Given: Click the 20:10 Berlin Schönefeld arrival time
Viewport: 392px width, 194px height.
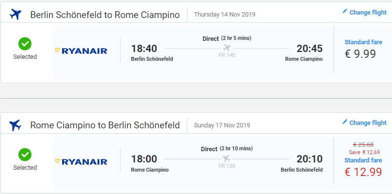Looking at the screenshot, I should point(309,159).
